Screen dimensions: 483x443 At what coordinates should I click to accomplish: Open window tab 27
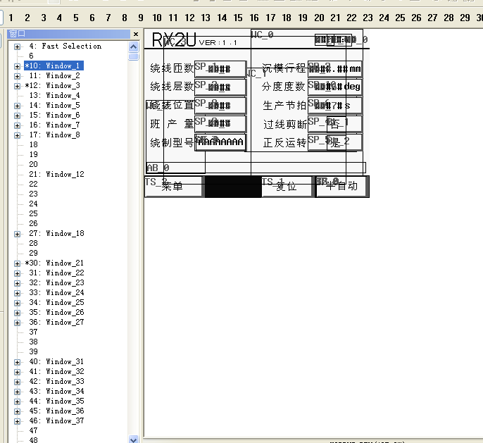(x=432, y=17)
